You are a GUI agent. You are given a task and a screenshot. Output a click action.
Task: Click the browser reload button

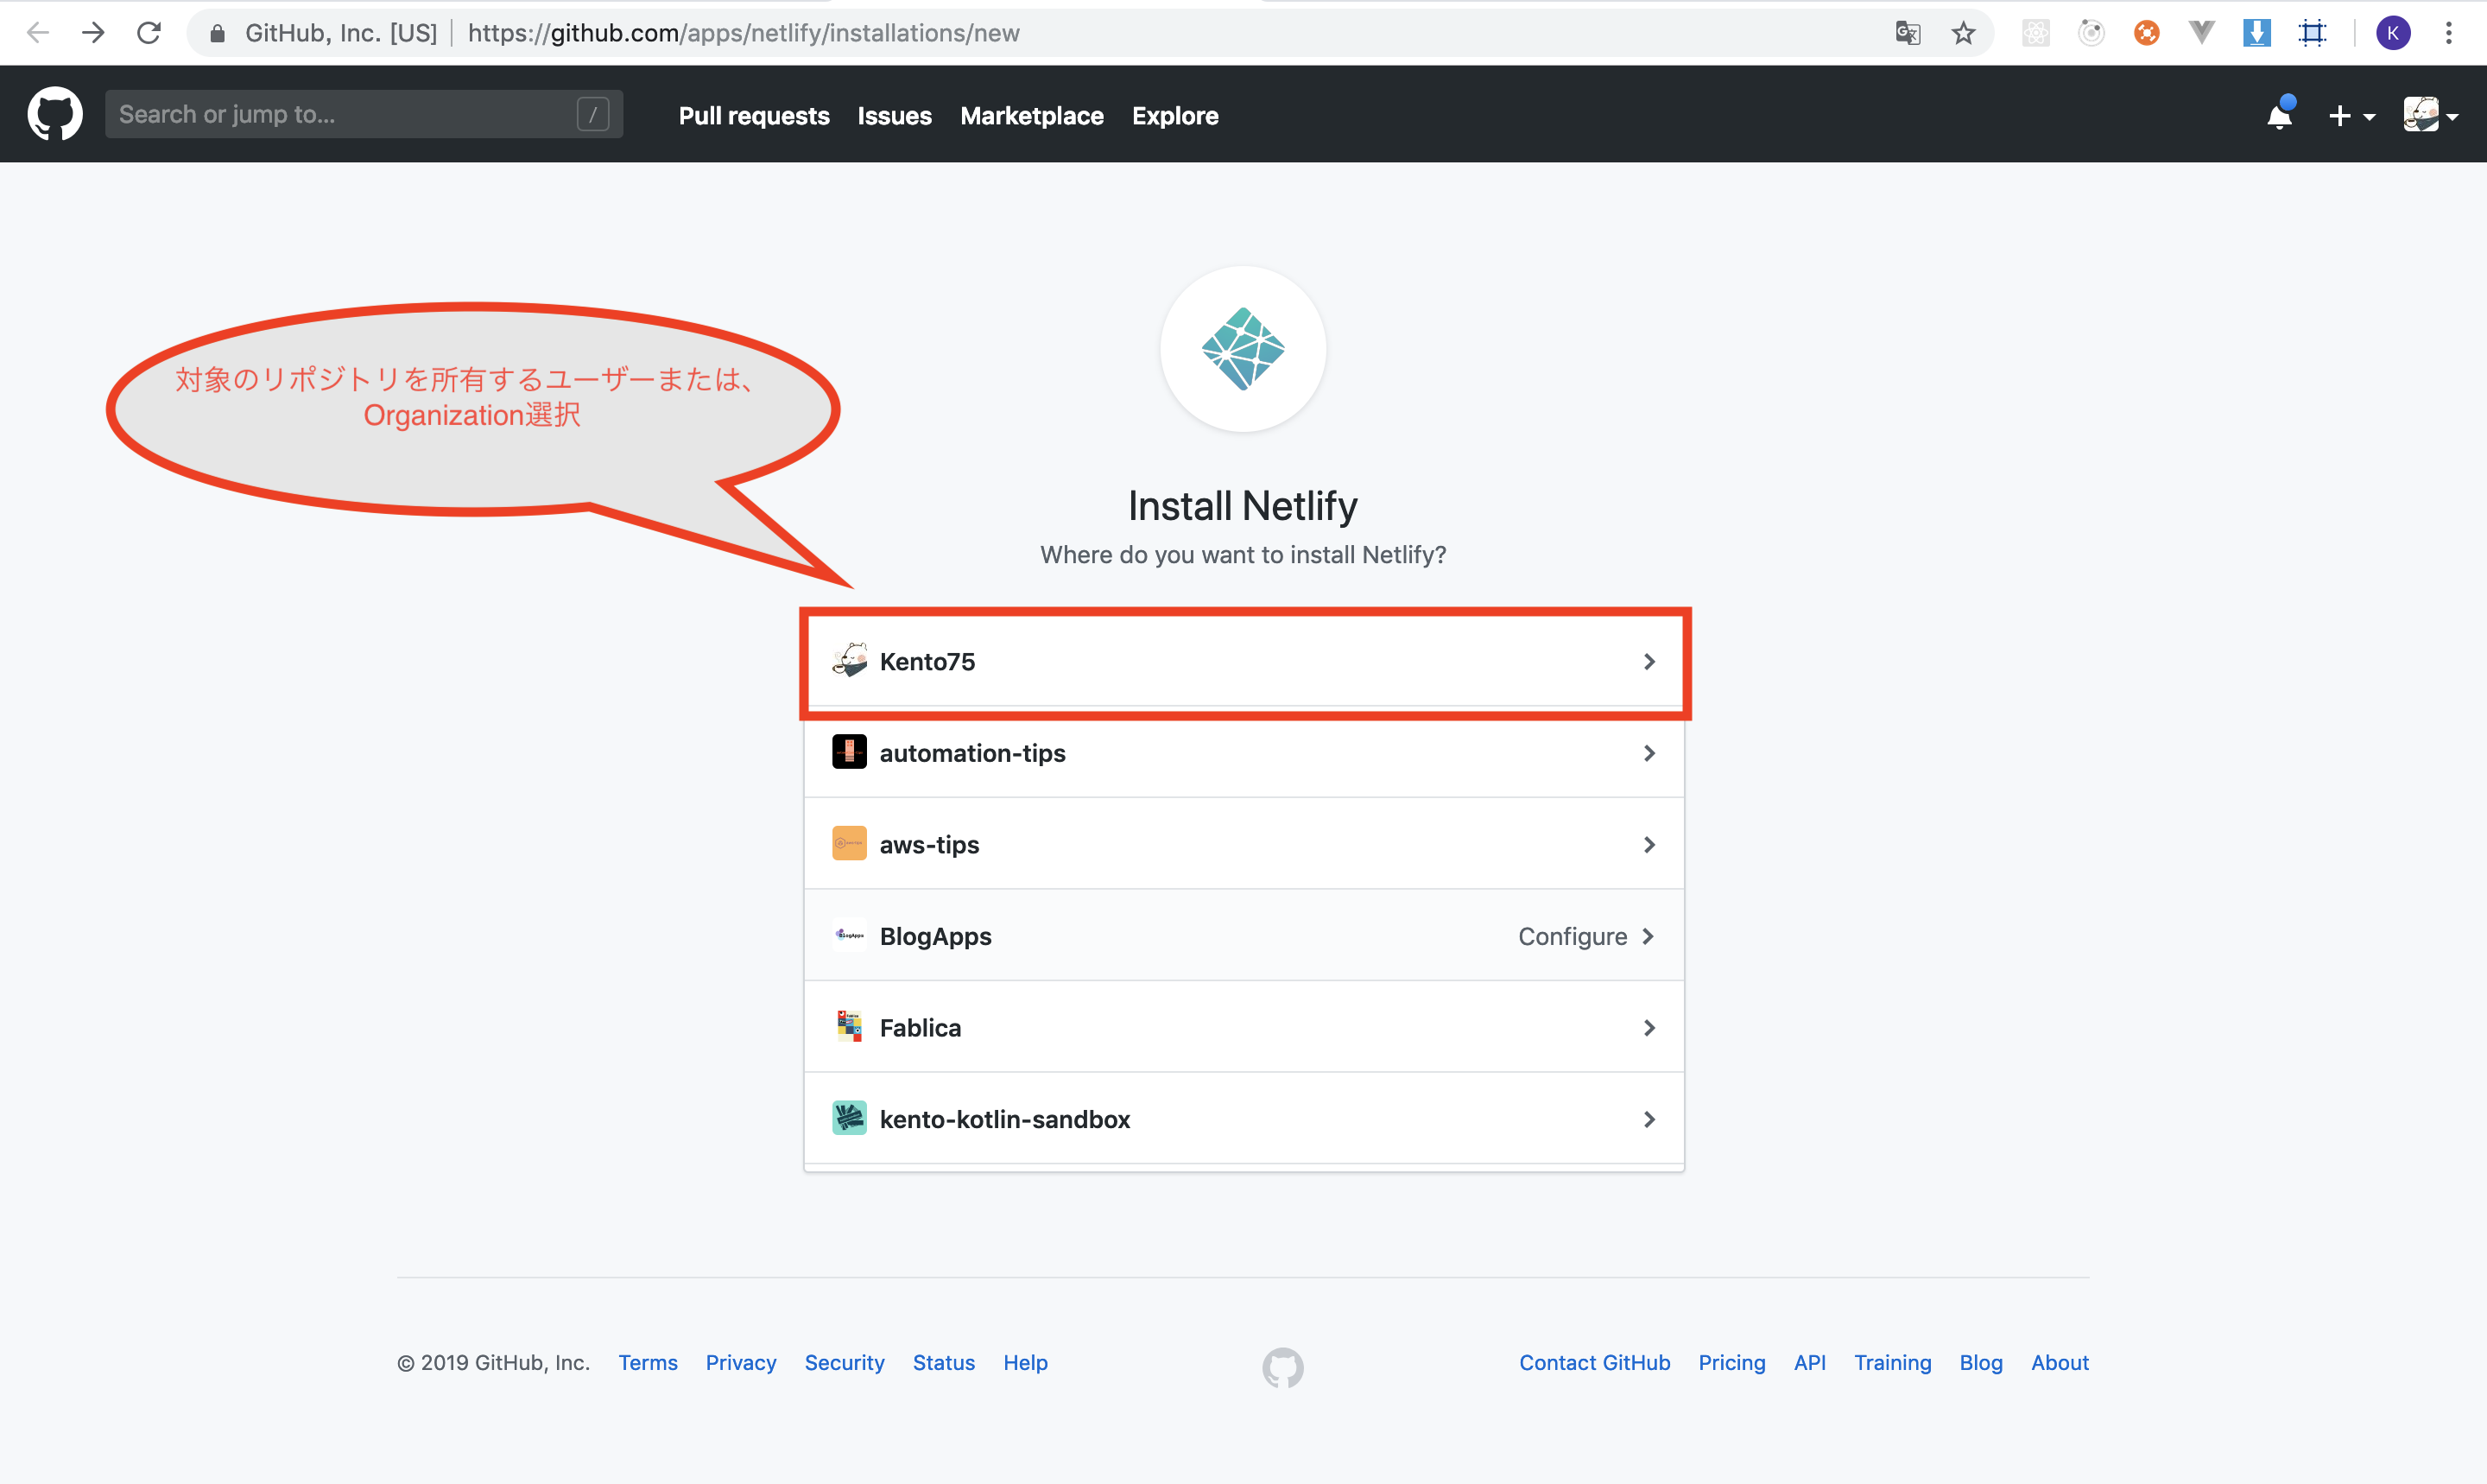coord(149,33)
